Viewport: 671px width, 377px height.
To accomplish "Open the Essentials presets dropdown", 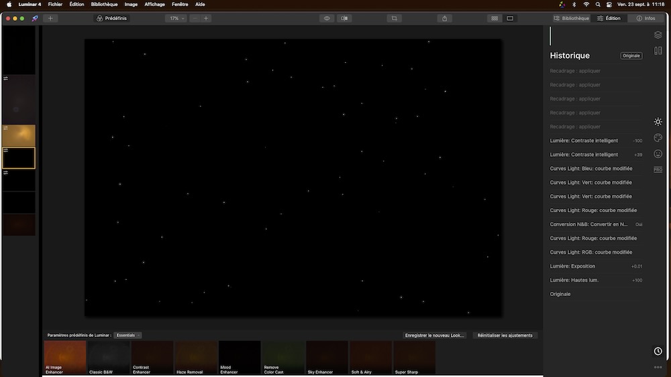I will [127, 335].
